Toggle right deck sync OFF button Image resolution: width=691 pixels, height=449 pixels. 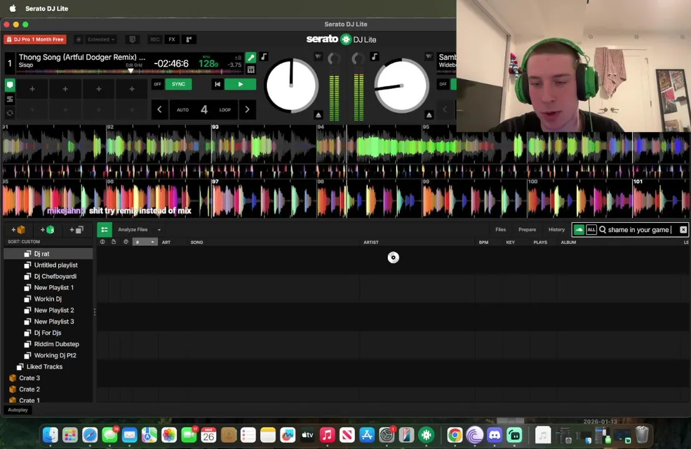[443, 84]
